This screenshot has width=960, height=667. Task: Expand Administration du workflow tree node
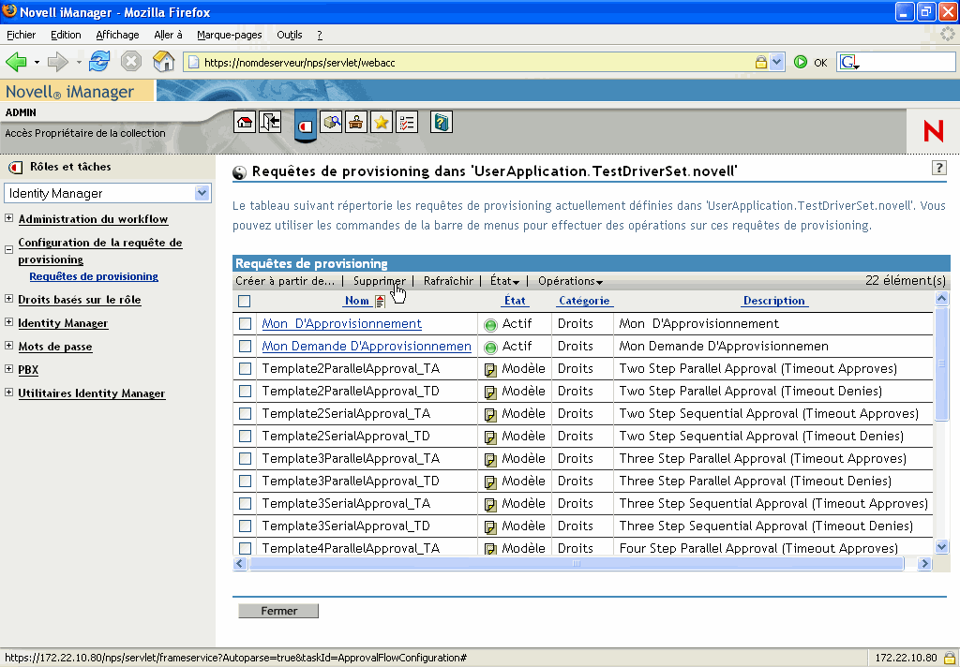click(8, 219)
